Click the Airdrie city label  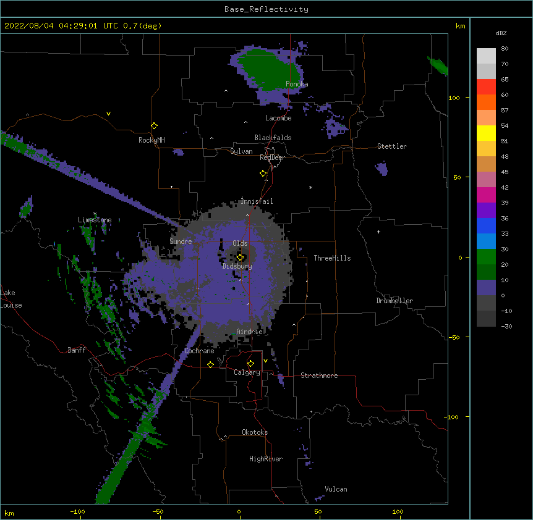click(x=250, y=332)
